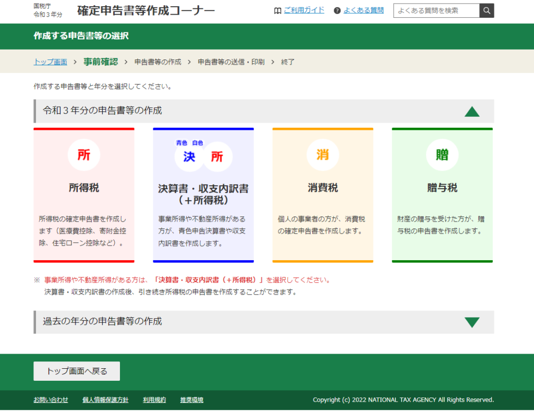The width and height of the screenshot is (534, 411).
Task: Select the orange 消 consumption tax icon
Action: click(x=322, y=155)
